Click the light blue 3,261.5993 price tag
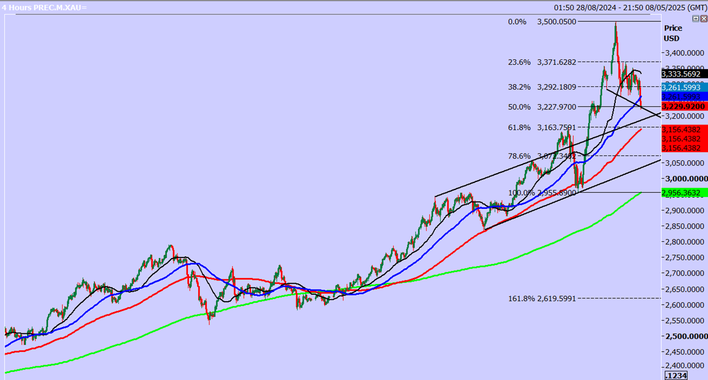This screenshot has width=708, height=380. click(681, 86)
